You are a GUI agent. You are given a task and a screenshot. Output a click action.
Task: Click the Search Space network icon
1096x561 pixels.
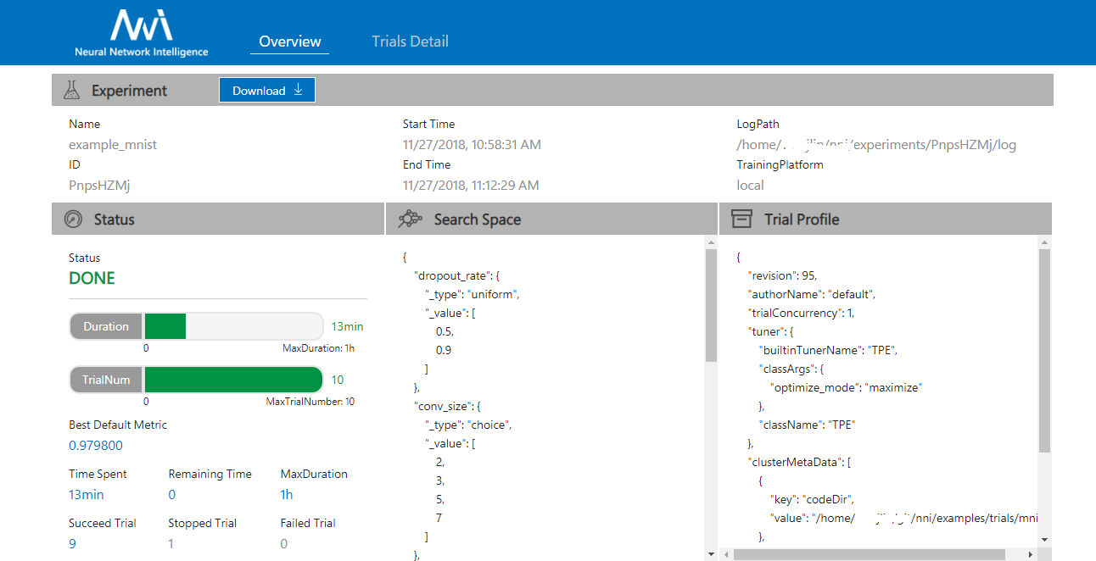411,219
